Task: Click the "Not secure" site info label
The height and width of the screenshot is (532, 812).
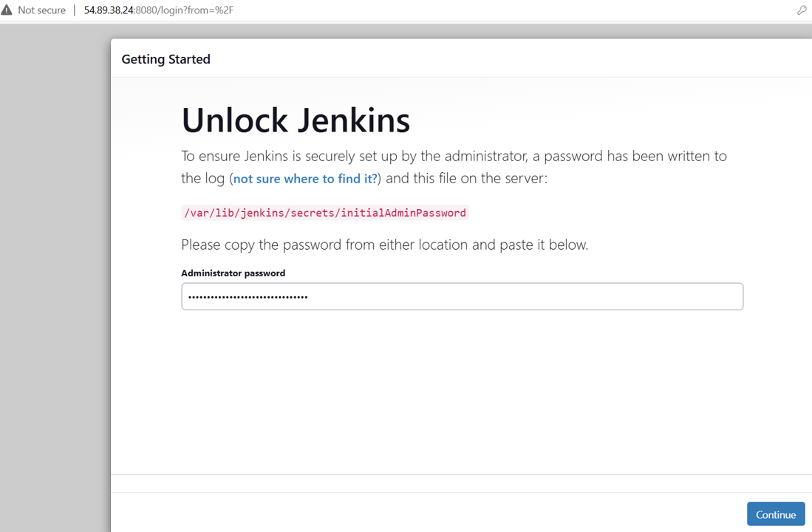Action: (41, 10)
